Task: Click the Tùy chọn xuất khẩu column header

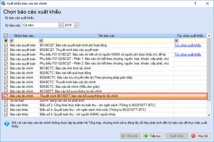Action: [x=190, y=36]
